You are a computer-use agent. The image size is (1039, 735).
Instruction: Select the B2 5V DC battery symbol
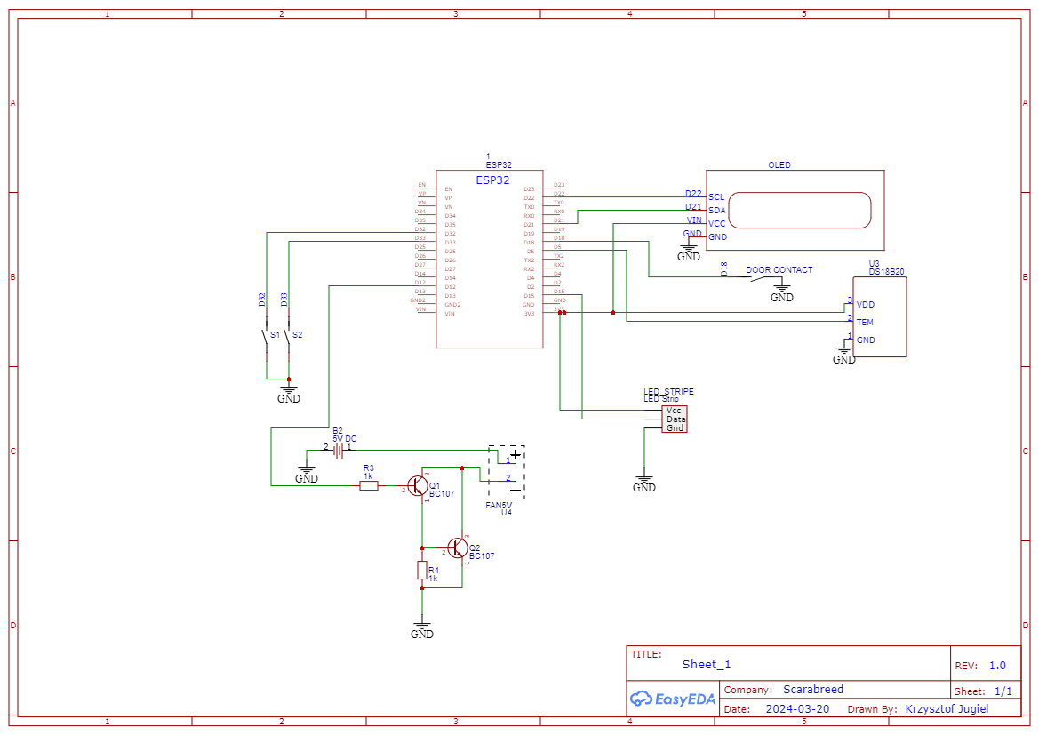tap(339, 451)
